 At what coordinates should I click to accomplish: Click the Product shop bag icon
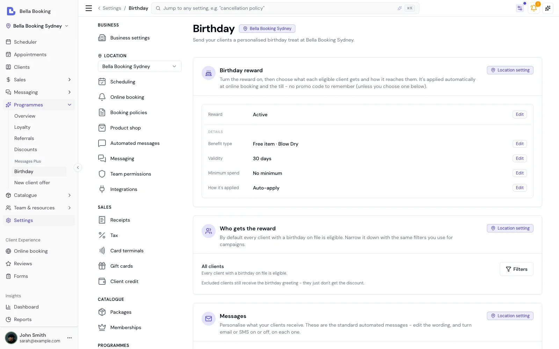pyautogui.click(x=102, y=128)
